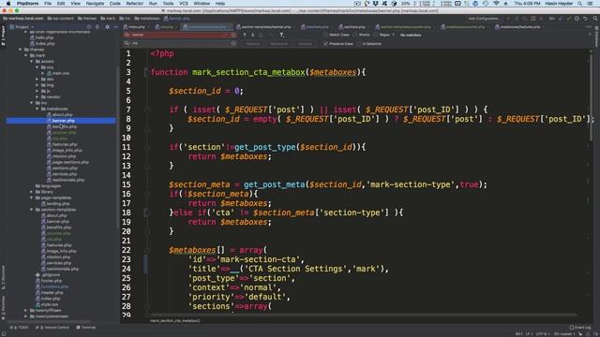Viewport: 600px width, 337px height.
Task: Click the clock history toolbar icon
Action: [x=577, y=19]
